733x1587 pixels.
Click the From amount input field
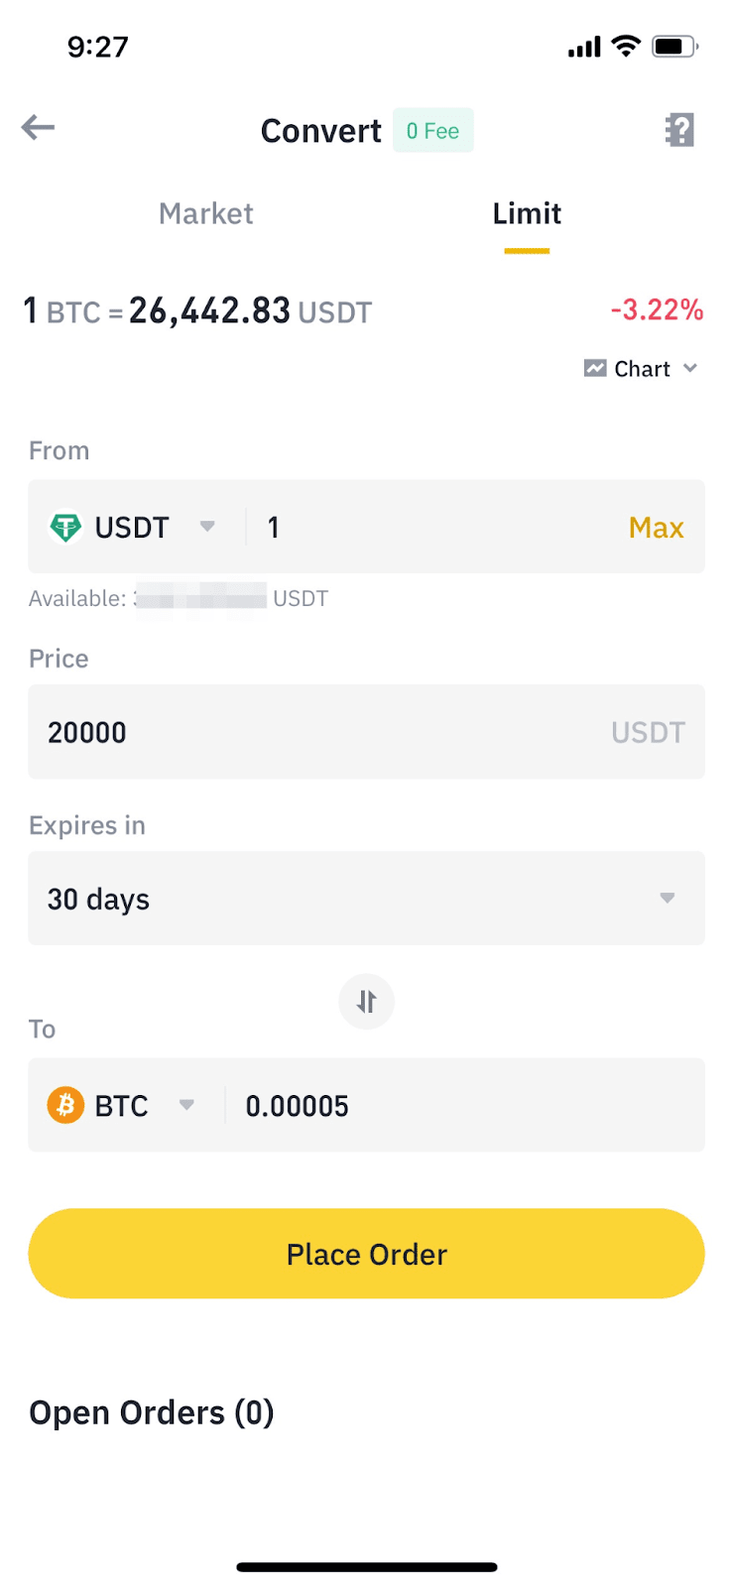point(436,528)
